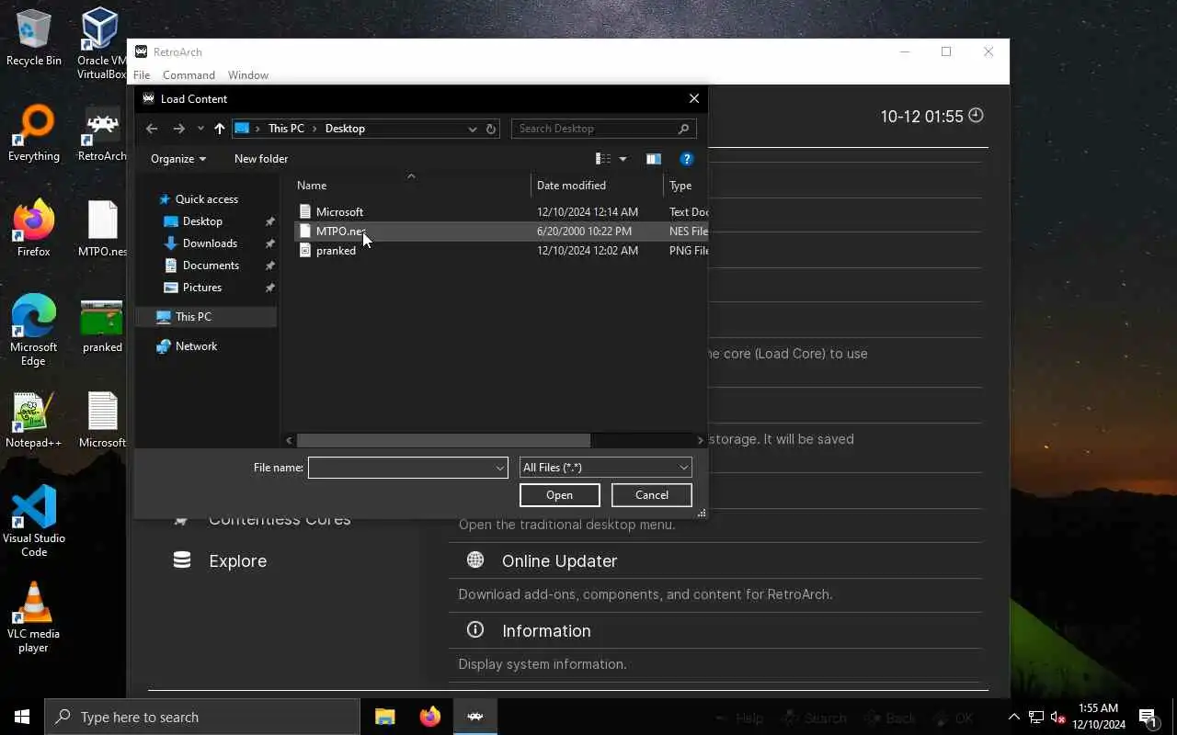Open Windows Start menu
This screenshot has width=1177, height=735.
22,717
